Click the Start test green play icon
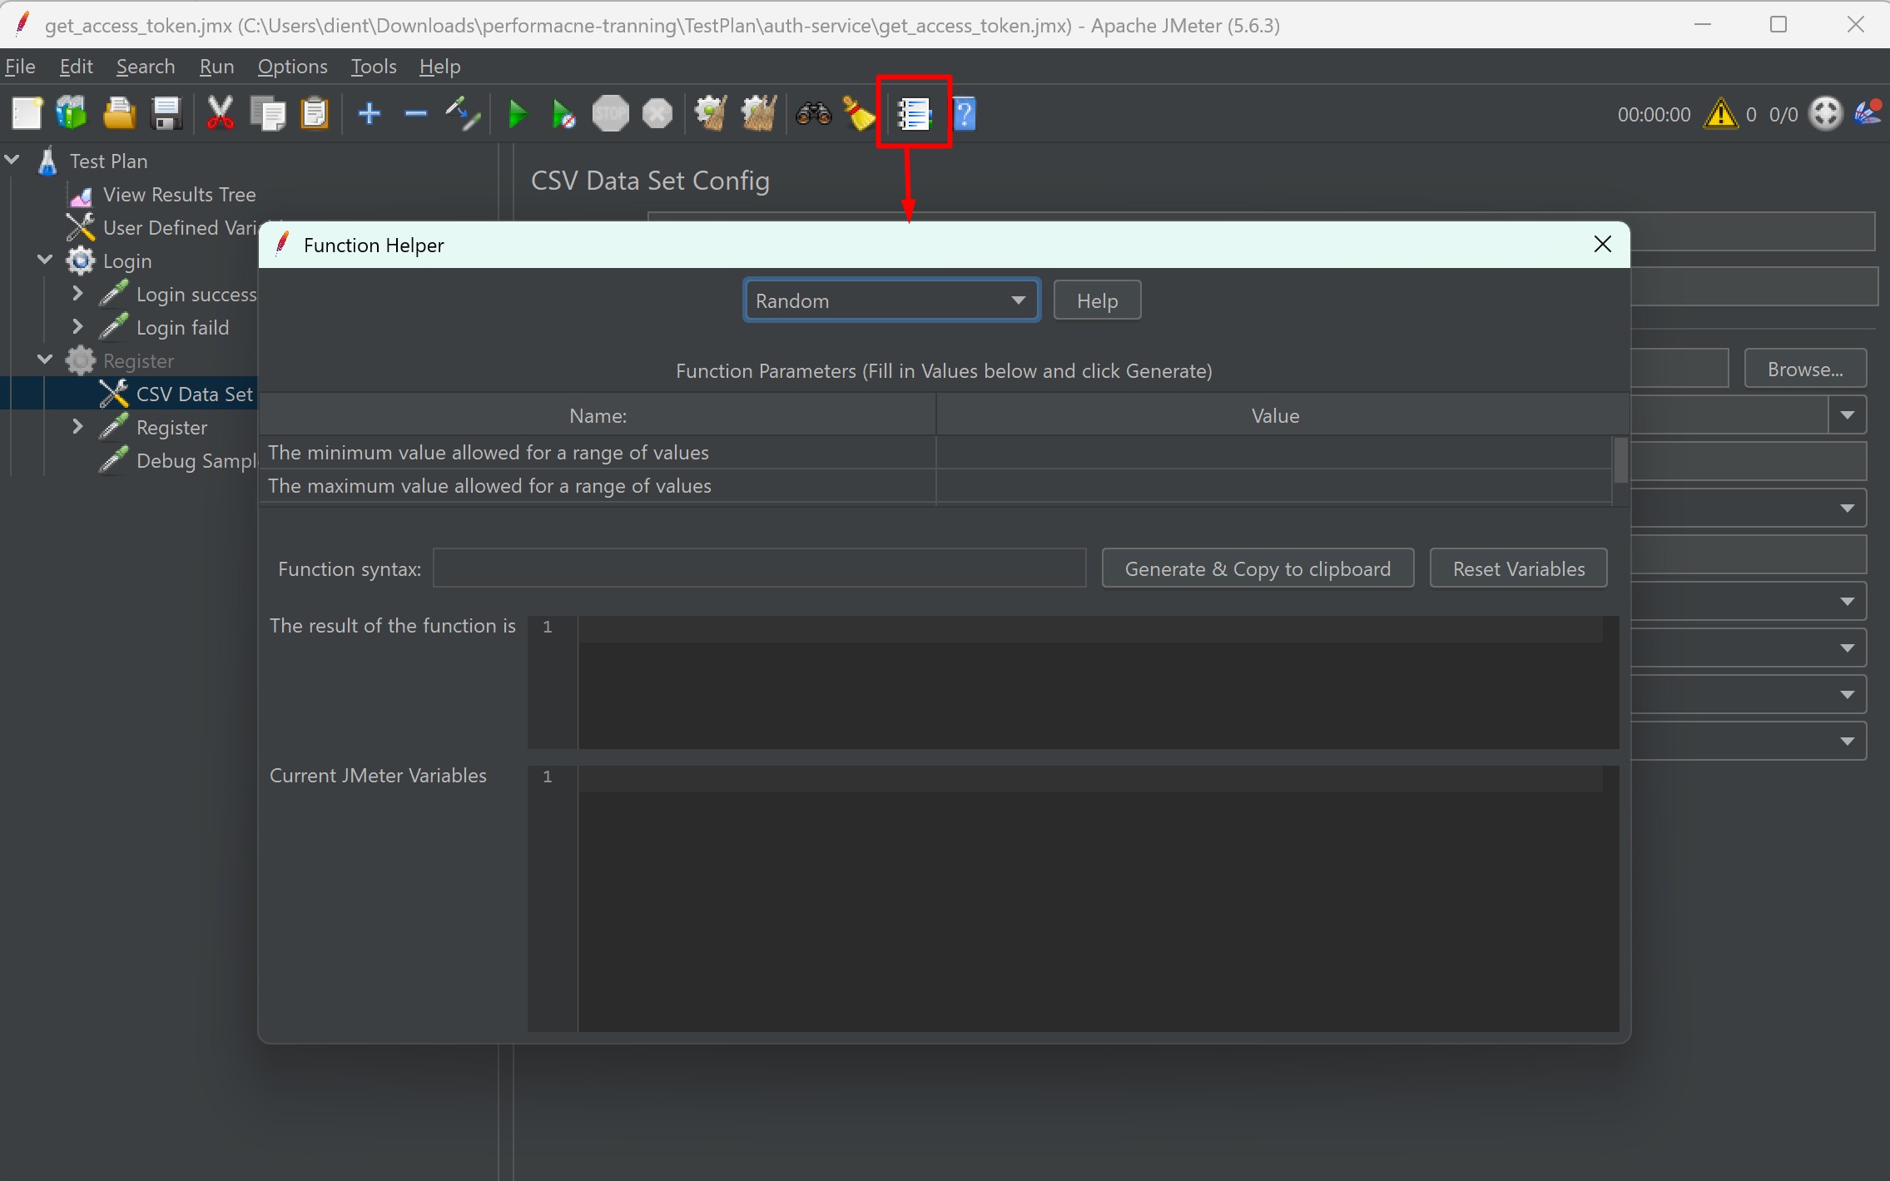Screen dimensions: 1890x1181 click(517, 114)
